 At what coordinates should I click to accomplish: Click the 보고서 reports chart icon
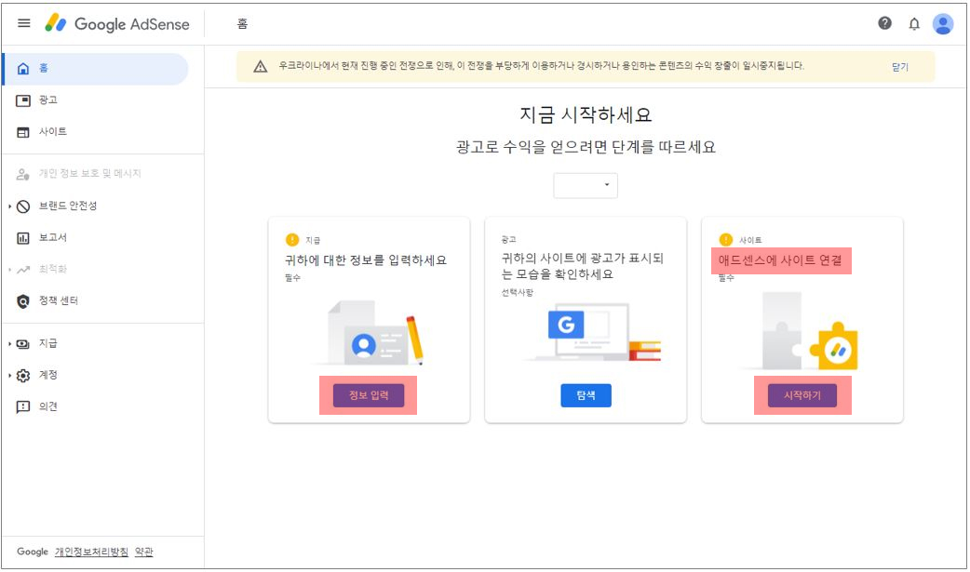(x=24, y=238)
